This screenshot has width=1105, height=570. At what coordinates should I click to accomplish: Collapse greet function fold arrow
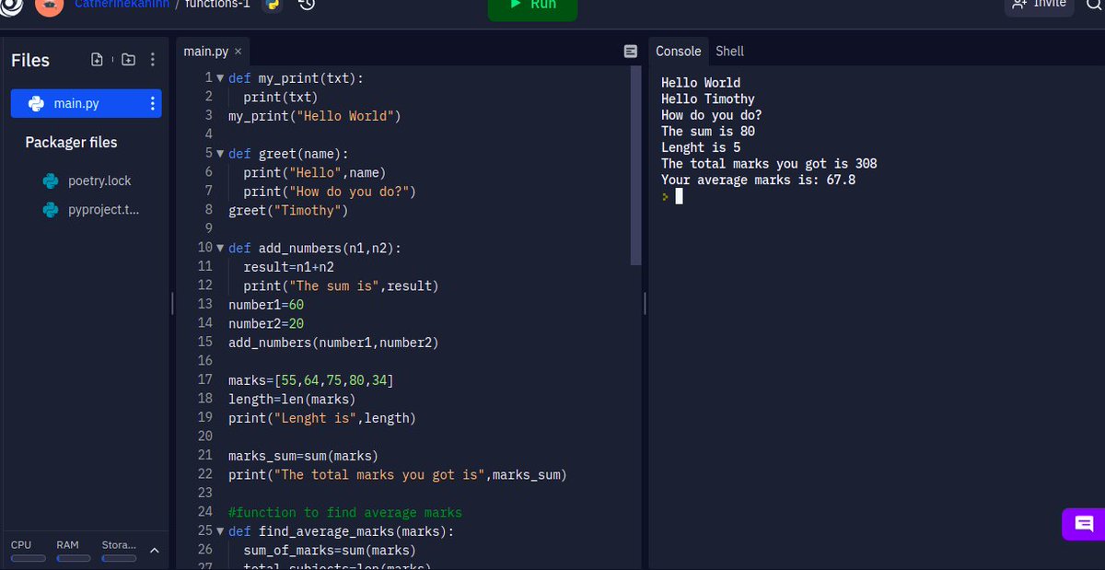(220, 154)
